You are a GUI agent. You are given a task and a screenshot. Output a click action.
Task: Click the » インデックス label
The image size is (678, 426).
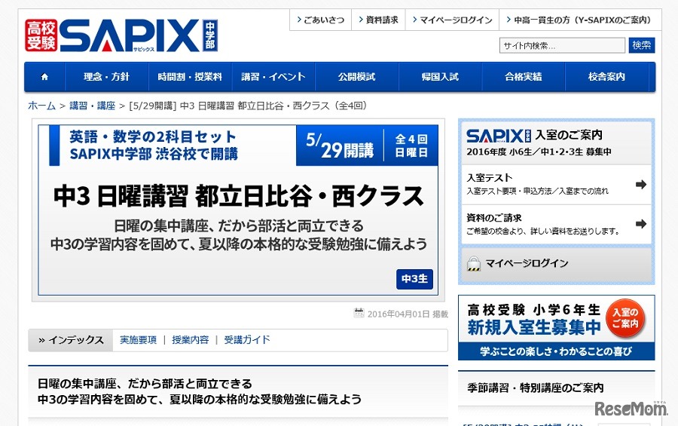coord(71,340)
